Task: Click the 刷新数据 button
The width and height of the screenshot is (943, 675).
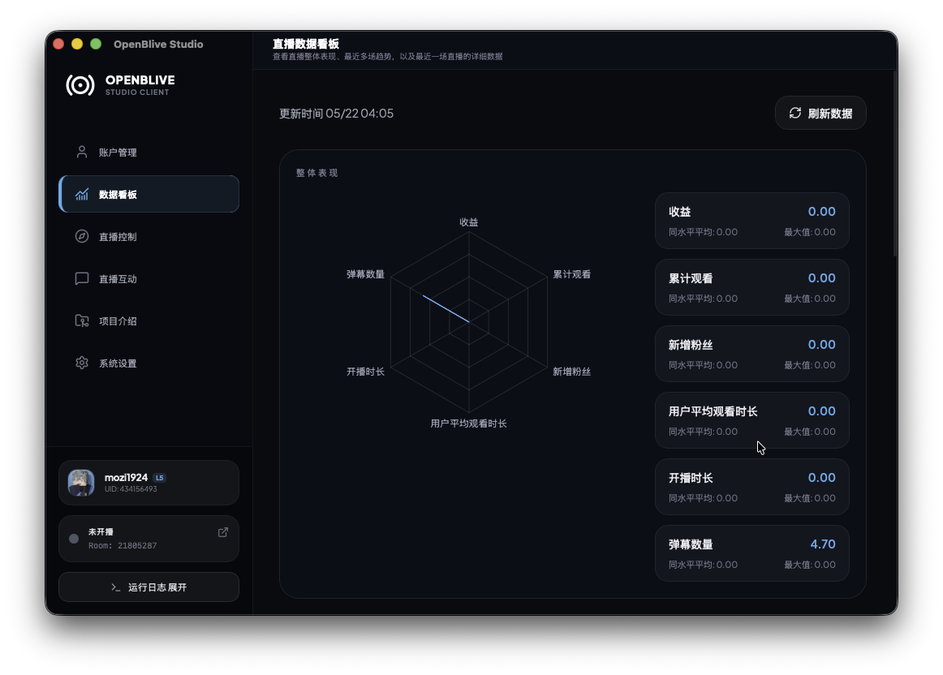Action: pyautogui.click(x=820, y=113)
